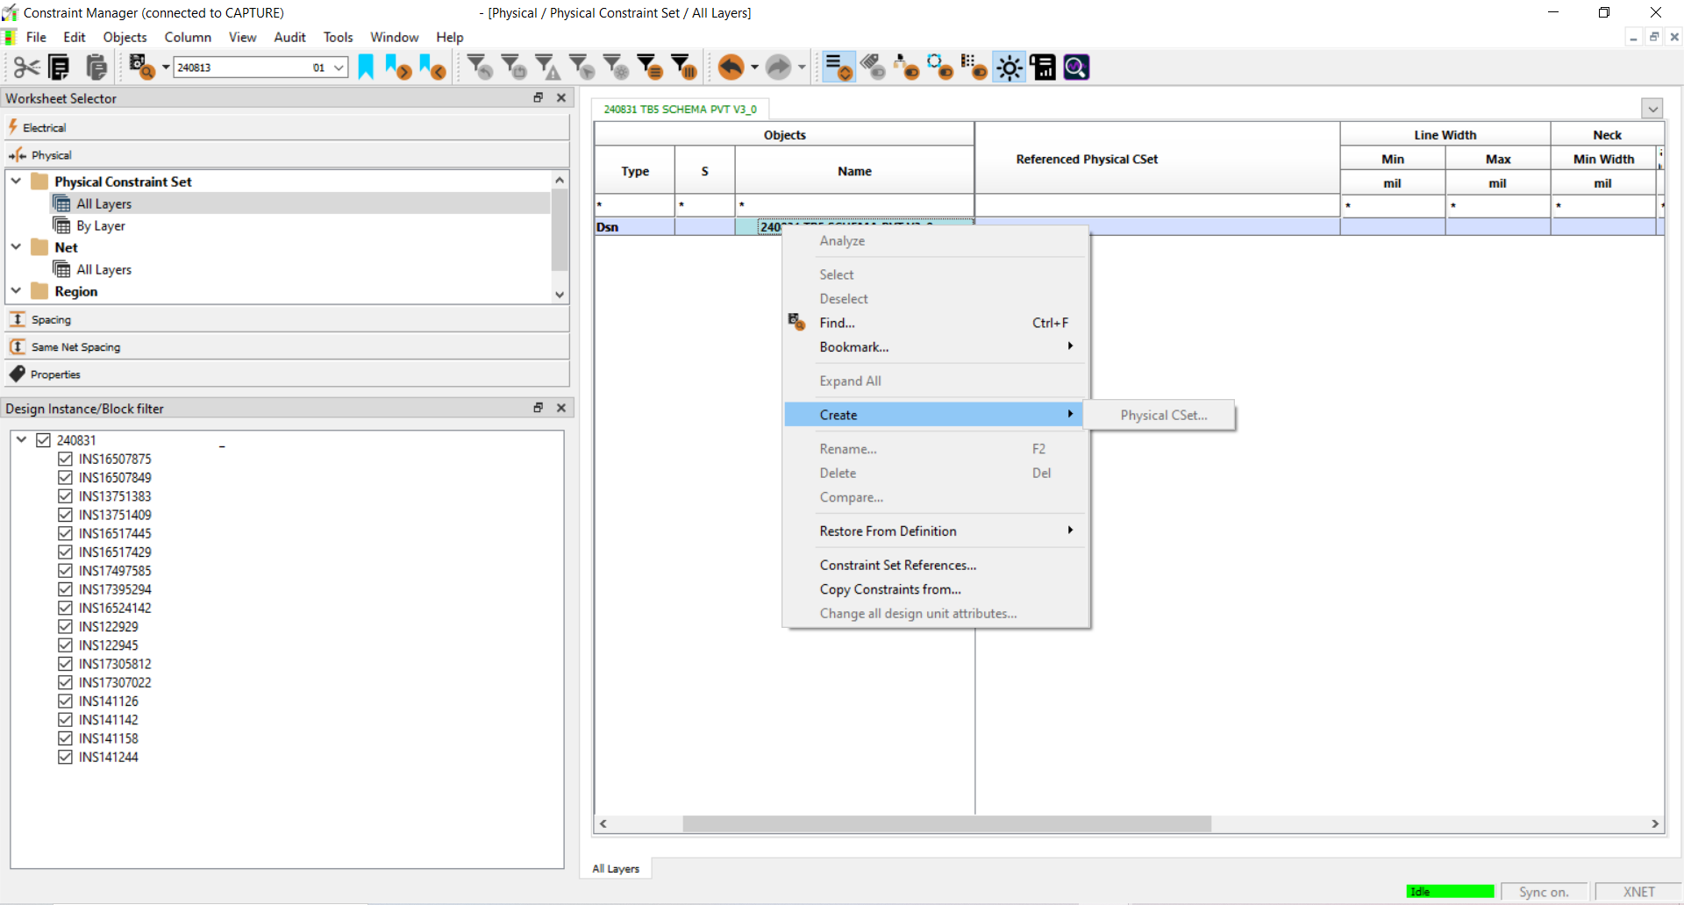1684x905 pixels.
Task: Click the black funnel with orange columns badge
Action: point(684,68)
